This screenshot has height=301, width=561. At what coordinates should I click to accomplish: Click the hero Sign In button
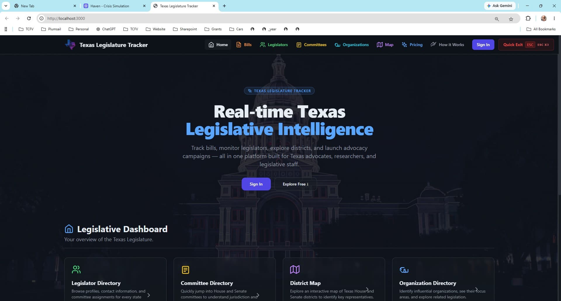point(256,184)
